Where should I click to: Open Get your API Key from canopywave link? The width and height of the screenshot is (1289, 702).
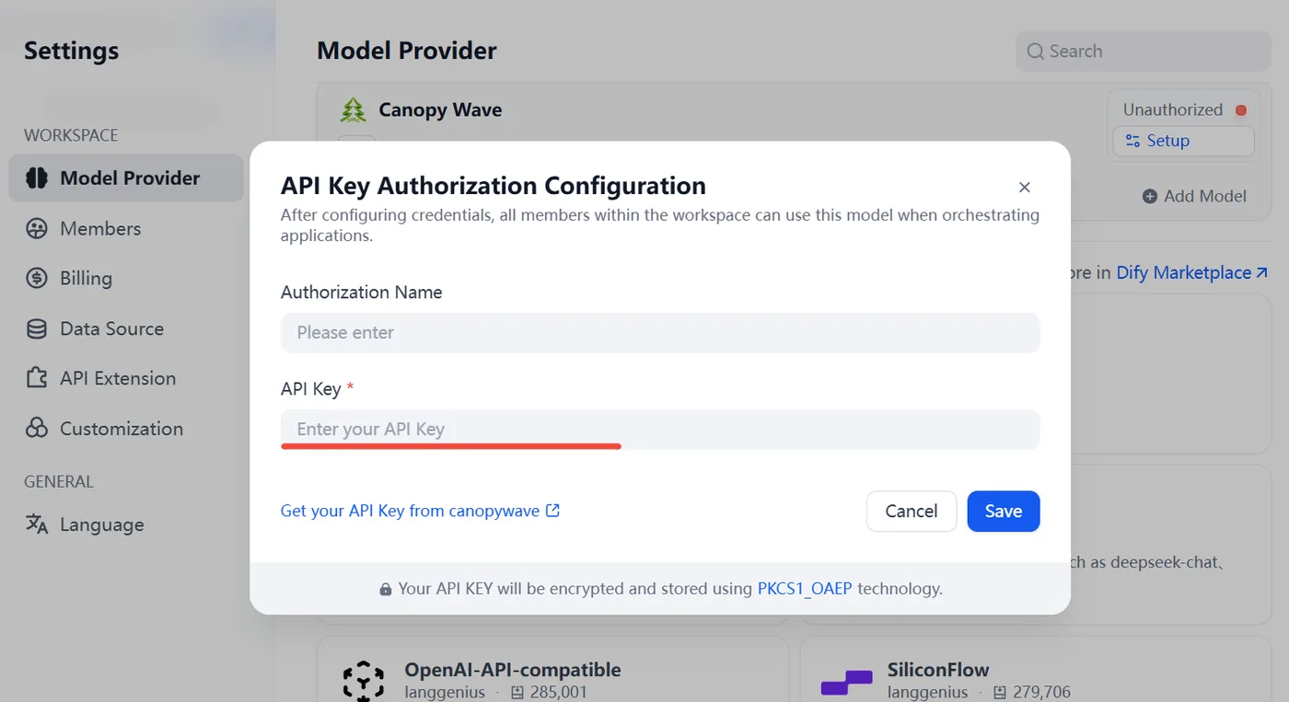[420, 512]
